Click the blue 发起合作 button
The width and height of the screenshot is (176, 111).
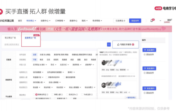tap(135, 21)
